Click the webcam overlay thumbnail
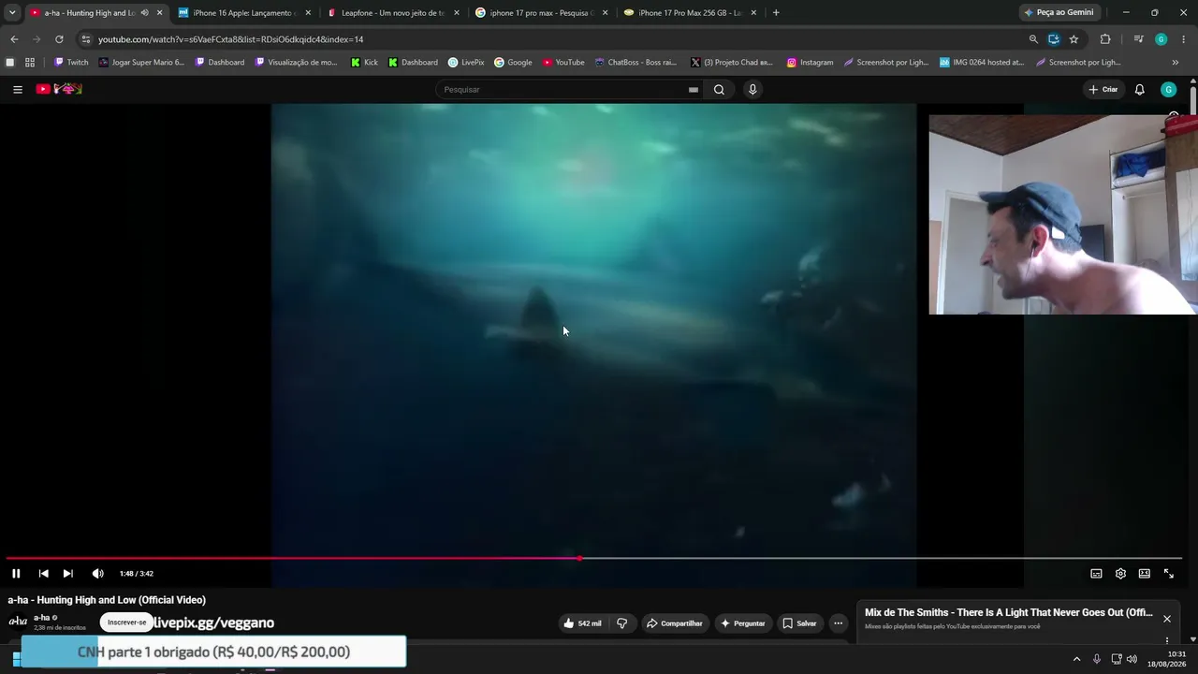Viewport: 1198px width, 674px height. [1063, 214]
